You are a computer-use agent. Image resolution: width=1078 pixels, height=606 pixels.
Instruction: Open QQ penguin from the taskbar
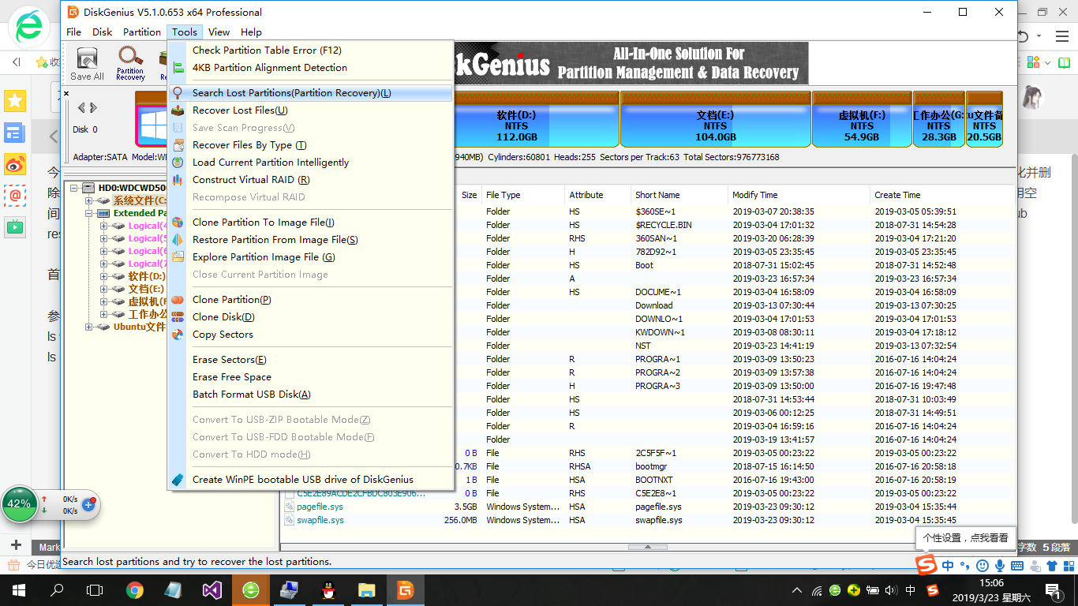tap(328, 589)
